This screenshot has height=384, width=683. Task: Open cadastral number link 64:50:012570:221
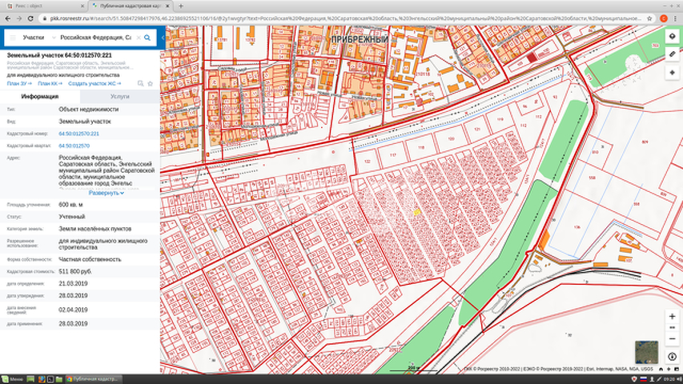click(78, 134)
